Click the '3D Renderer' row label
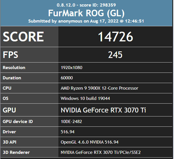 click(x=16, y=152)
